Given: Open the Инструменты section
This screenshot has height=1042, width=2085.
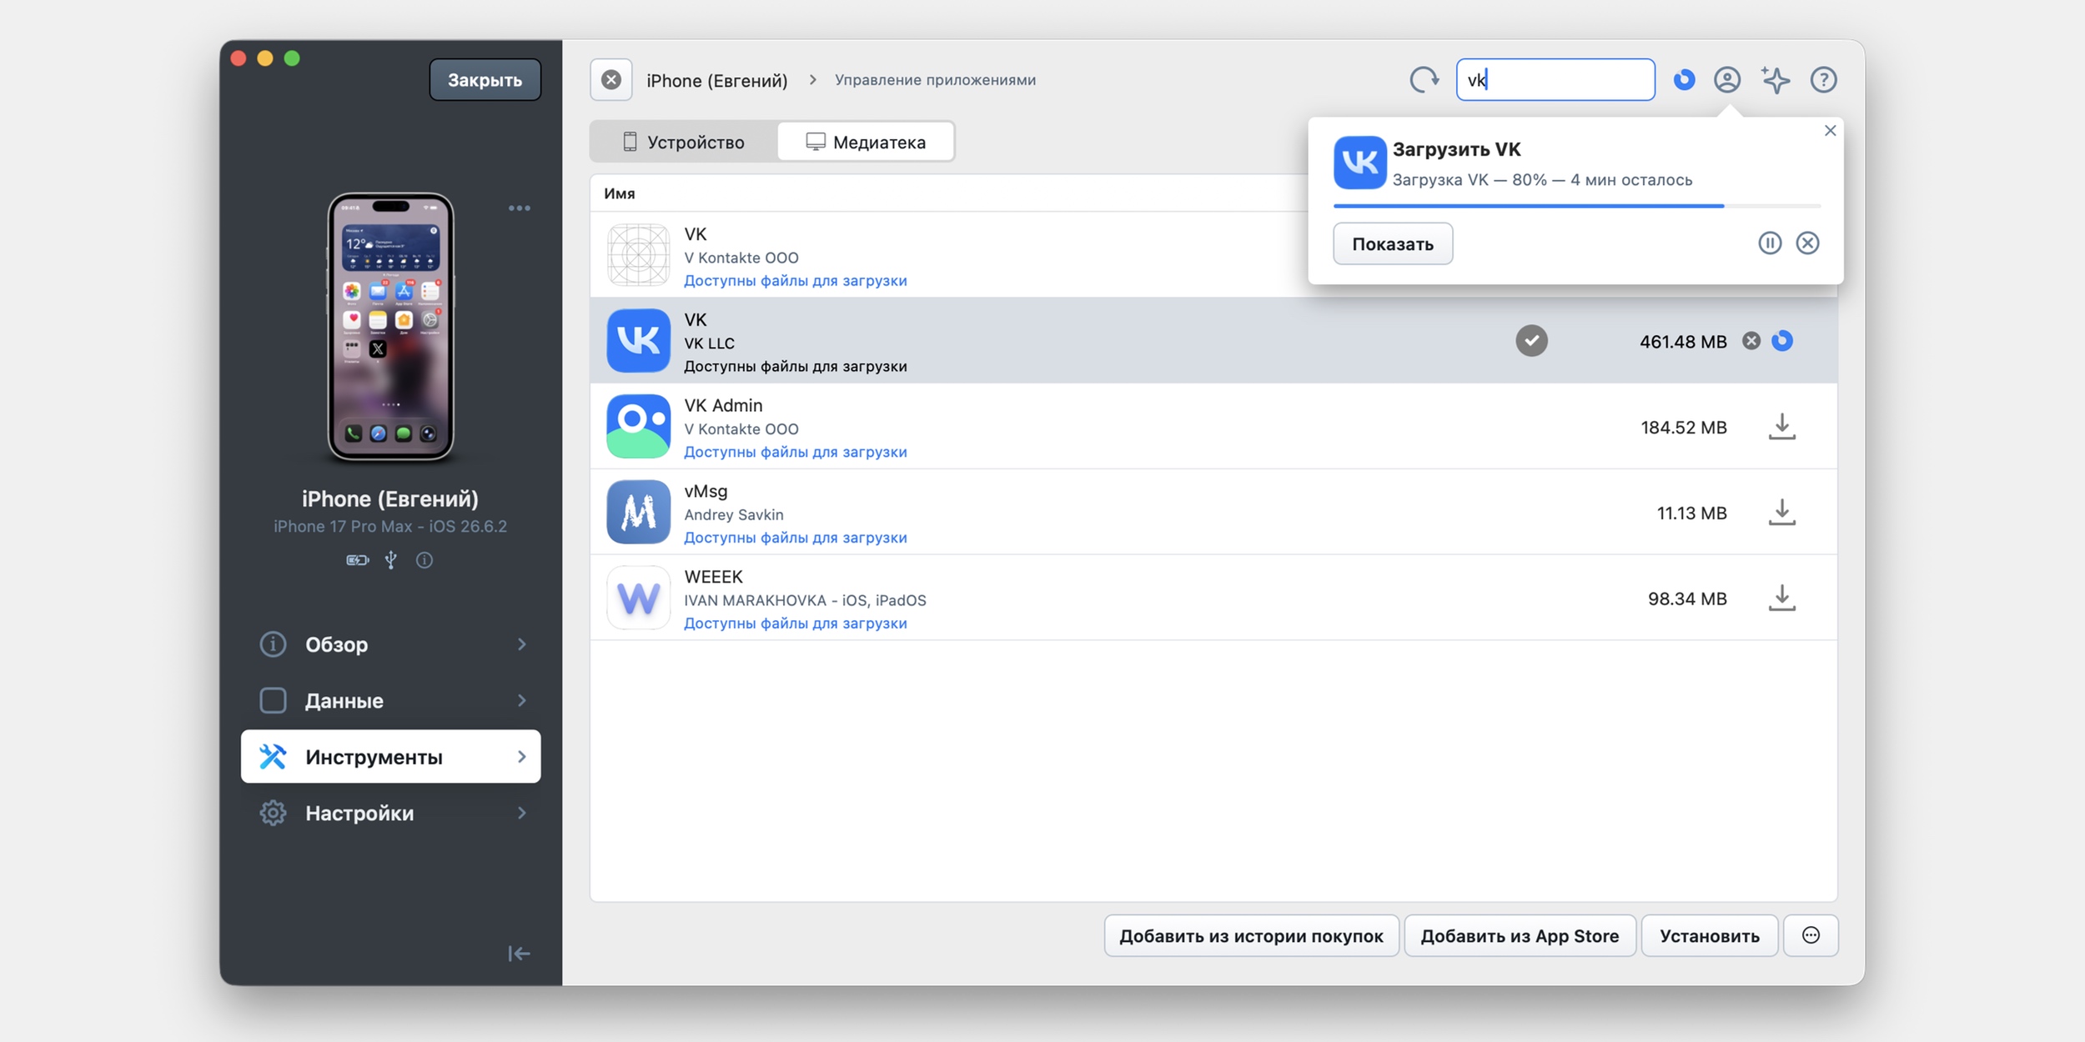Looking at the screenshot, I should pyautogui.click(x=391, y=757).
